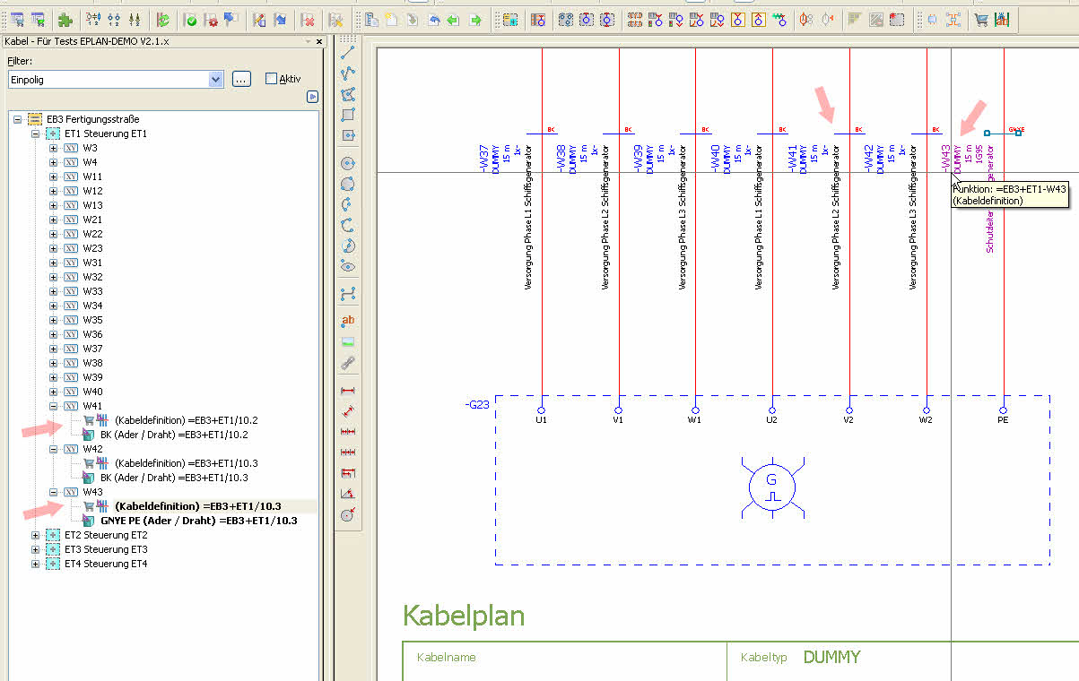The width and height of the screenshot is (1079, 681).
Task: Select the insert image tool
Action: tap(348, 341)
